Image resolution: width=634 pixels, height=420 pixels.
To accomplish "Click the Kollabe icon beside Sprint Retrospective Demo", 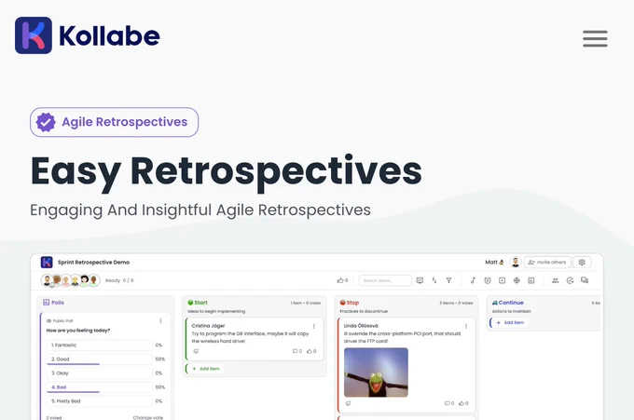I will click(47, 262).
